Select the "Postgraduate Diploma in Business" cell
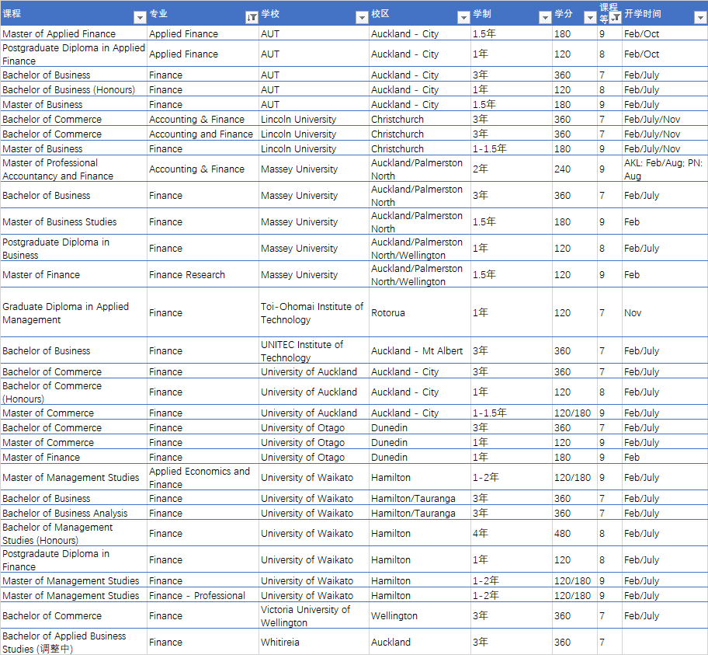The width and height of the screenshot is (708, 655). [74, 248]
